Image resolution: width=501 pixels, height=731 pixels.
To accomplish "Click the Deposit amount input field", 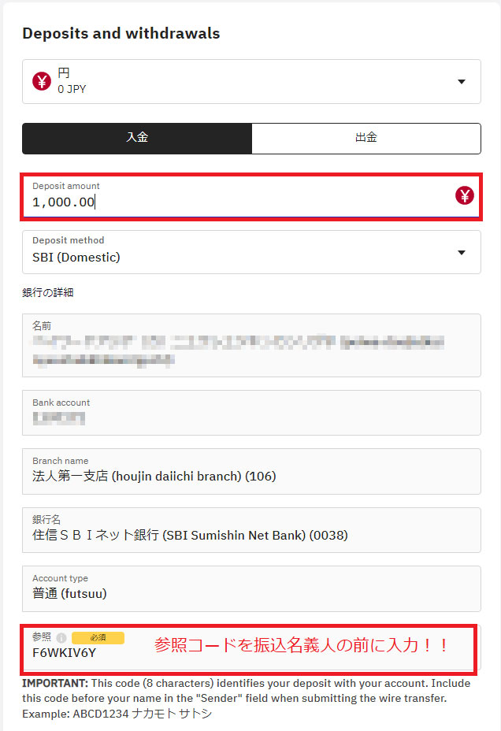I will (251, 197).
